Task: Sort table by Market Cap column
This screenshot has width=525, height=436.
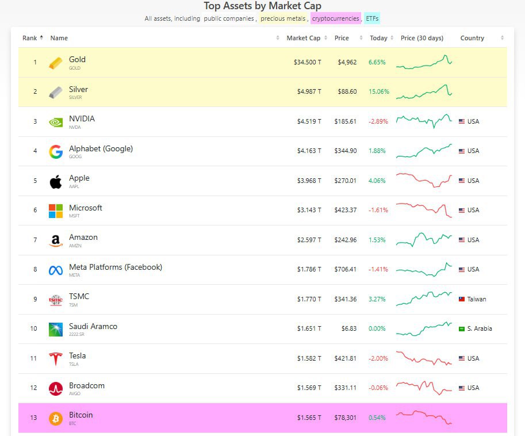Action: [303, 38]
